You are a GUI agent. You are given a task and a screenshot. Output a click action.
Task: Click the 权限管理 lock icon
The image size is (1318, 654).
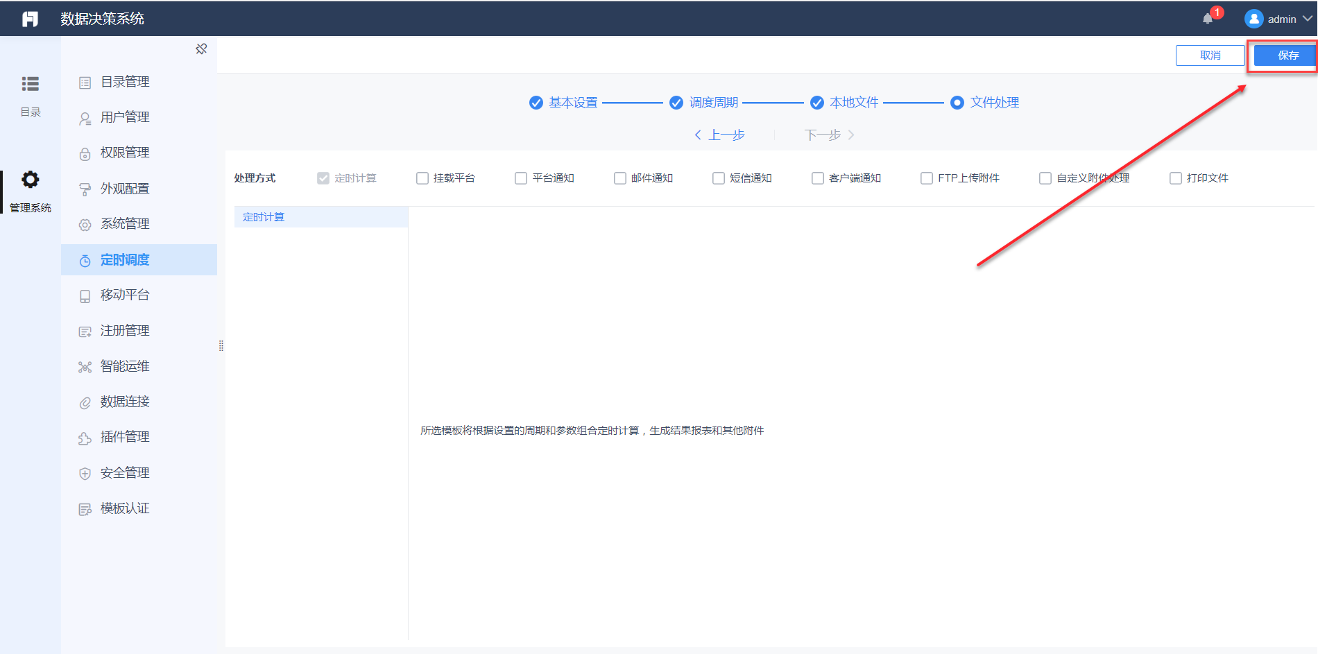pyautogui.click(x=85, y=154)
